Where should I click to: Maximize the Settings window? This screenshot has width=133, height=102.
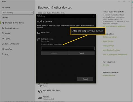[124, 1]
